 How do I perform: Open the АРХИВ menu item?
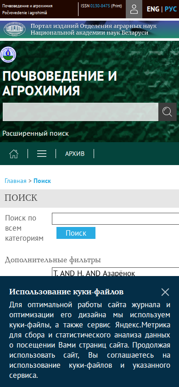[x=75, y=154]
